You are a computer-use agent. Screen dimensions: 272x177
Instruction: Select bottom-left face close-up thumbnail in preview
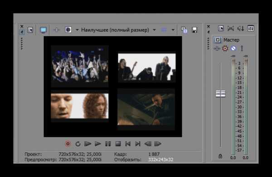point(80,106)
